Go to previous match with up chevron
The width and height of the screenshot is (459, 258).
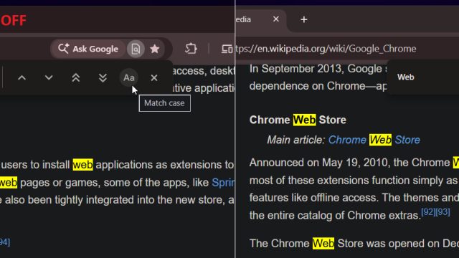[22, 78]
